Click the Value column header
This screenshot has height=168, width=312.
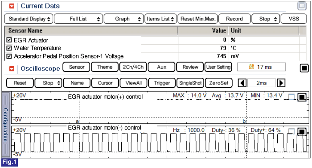tap(203, 31)
